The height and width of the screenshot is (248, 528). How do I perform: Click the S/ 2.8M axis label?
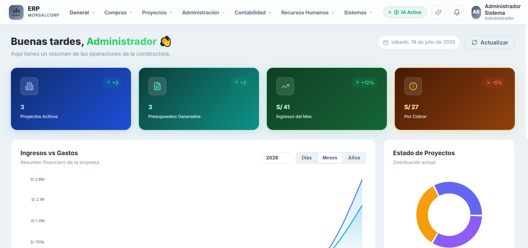point(37,179)
